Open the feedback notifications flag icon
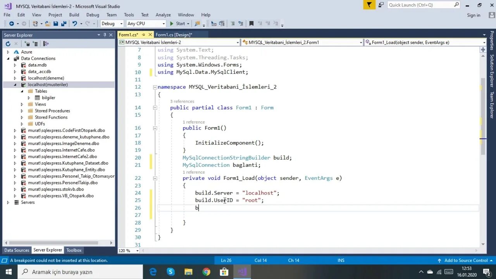This screenshot has width=496, height=279. [x=370, y=5]
